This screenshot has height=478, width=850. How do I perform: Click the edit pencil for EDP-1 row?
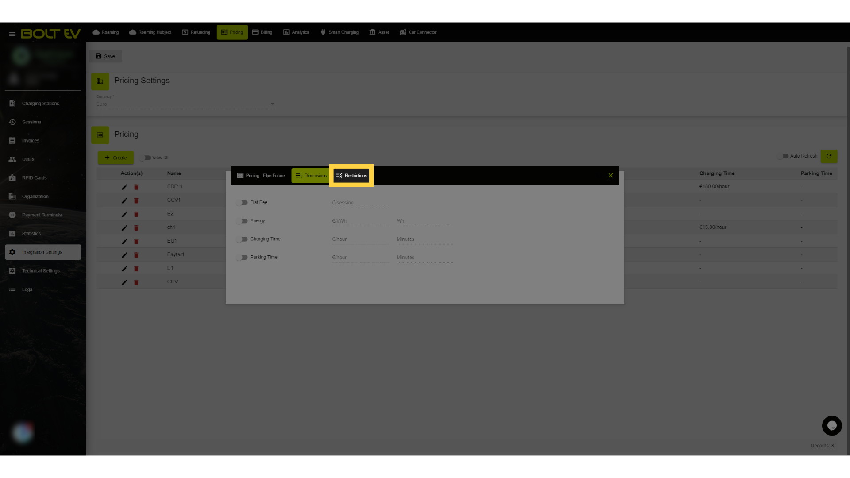point(124,187)
